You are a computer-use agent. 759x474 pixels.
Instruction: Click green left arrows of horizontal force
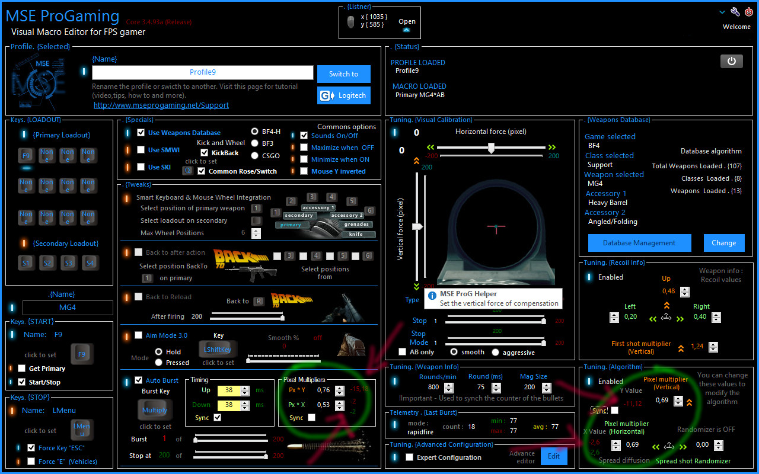(x=430, y=147)
